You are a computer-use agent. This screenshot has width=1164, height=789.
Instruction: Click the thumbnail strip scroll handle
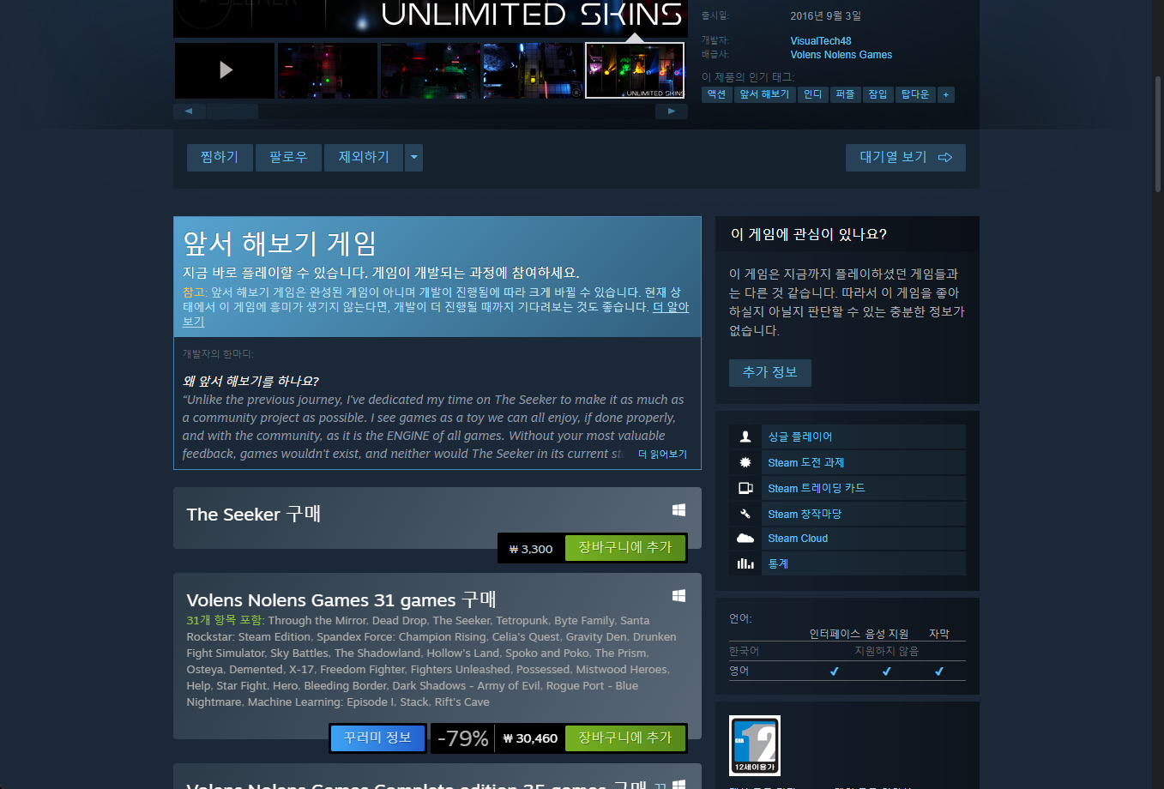click(232, 111)
